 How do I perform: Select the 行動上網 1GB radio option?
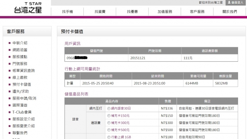pyautogui.click(x=109, y=137)
